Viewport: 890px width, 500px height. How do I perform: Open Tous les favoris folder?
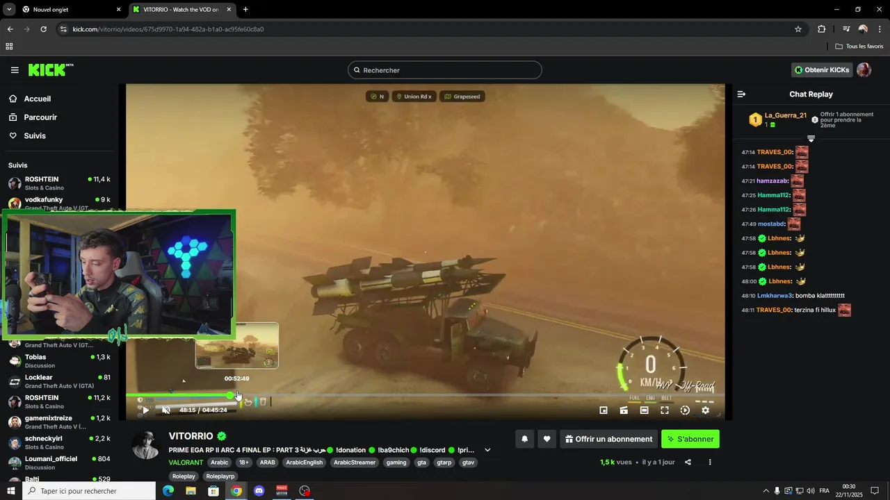click(859, 47)
